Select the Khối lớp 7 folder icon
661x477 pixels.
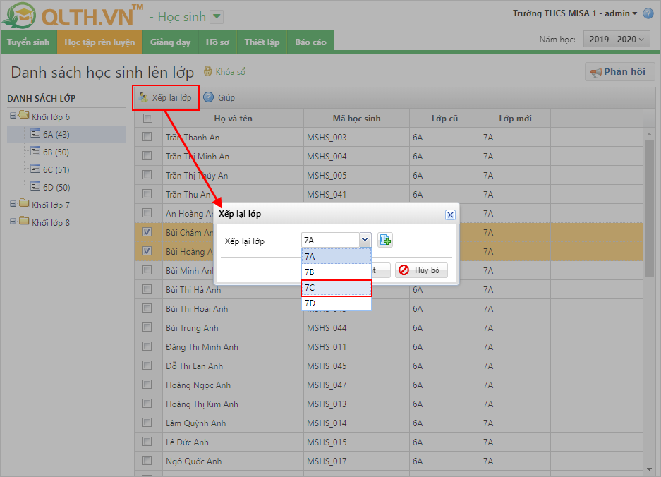point(24,204)
